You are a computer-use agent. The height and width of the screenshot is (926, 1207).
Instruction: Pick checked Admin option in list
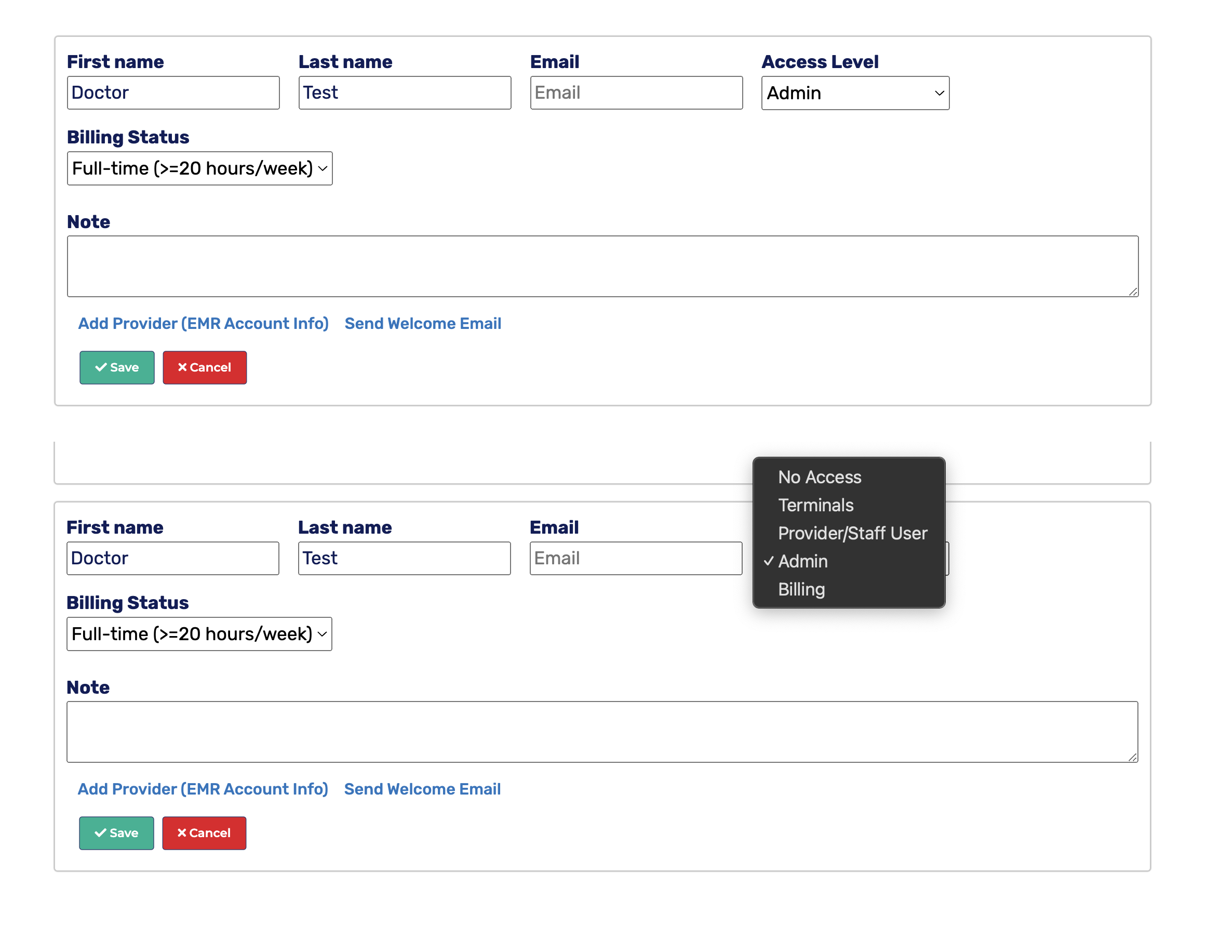[802, 561]
